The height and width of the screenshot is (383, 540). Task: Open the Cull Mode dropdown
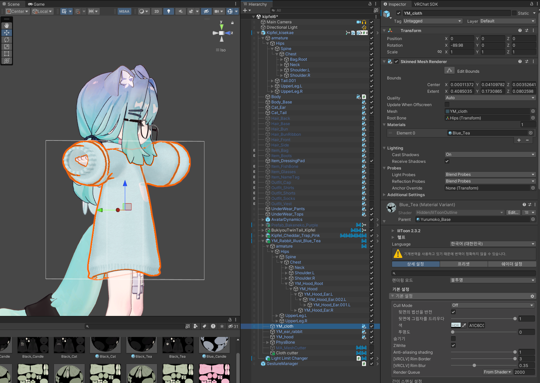[x=493, y=305]
